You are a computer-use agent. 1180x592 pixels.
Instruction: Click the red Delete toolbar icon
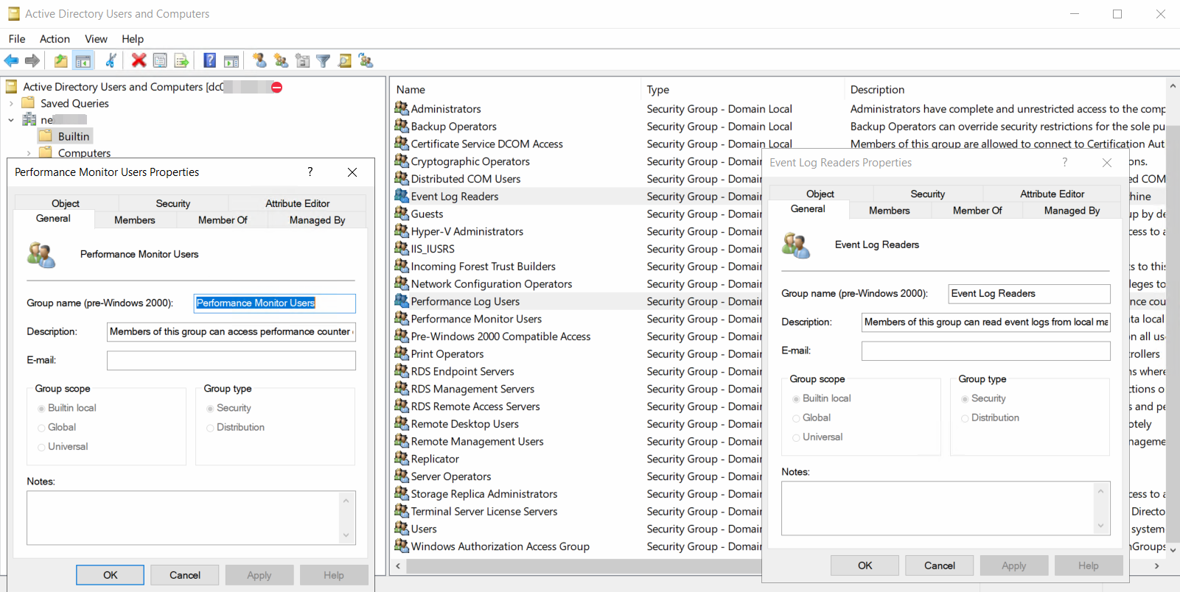click(x=139, y=60)
